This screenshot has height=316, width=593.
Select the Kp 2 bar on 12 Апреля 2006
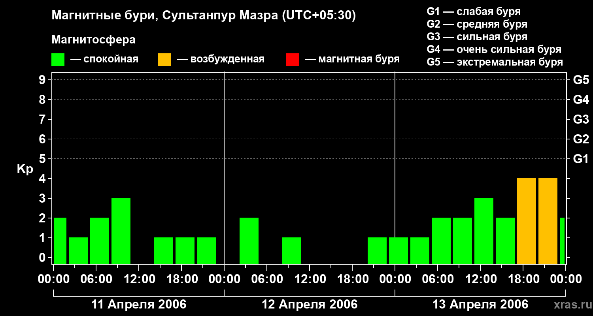(249, 241)
